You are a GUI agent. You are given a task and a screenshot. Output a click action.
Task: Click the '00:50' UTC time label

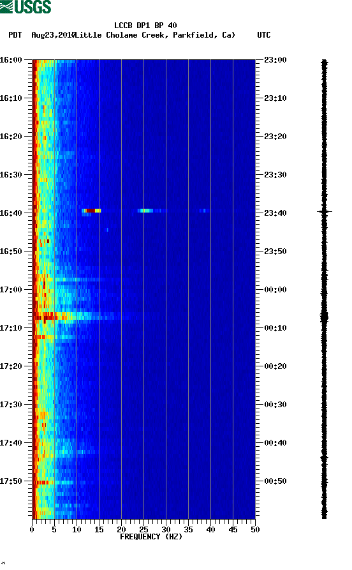[x=275, y=481]
